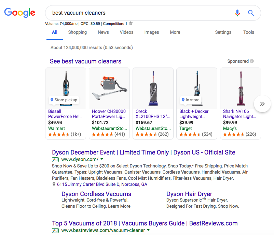This screenshot has width=274, height=235.
Task: Click the Hoover PortaPower product image
Action: click(x=109, y=88)
